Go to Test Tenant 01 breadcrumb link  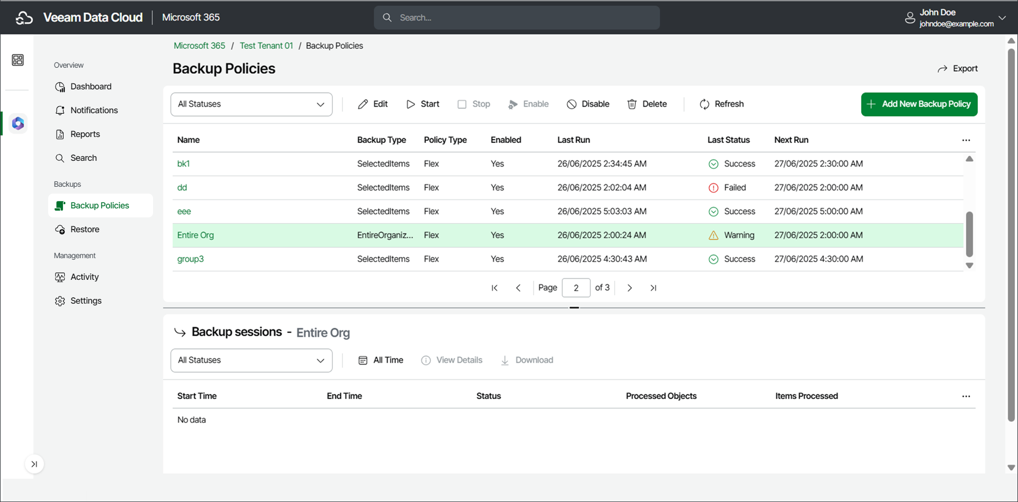pos(266,45)
